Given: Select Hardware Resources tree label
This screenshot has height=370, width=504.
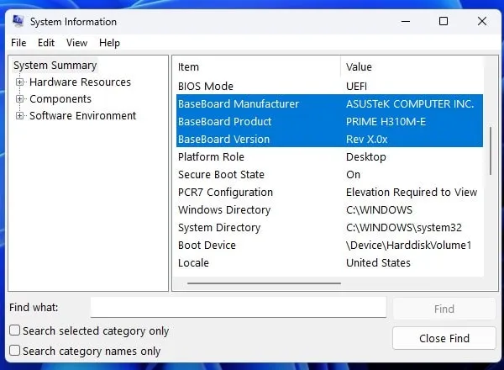Looking at the screenshot, I should point(80,82).
